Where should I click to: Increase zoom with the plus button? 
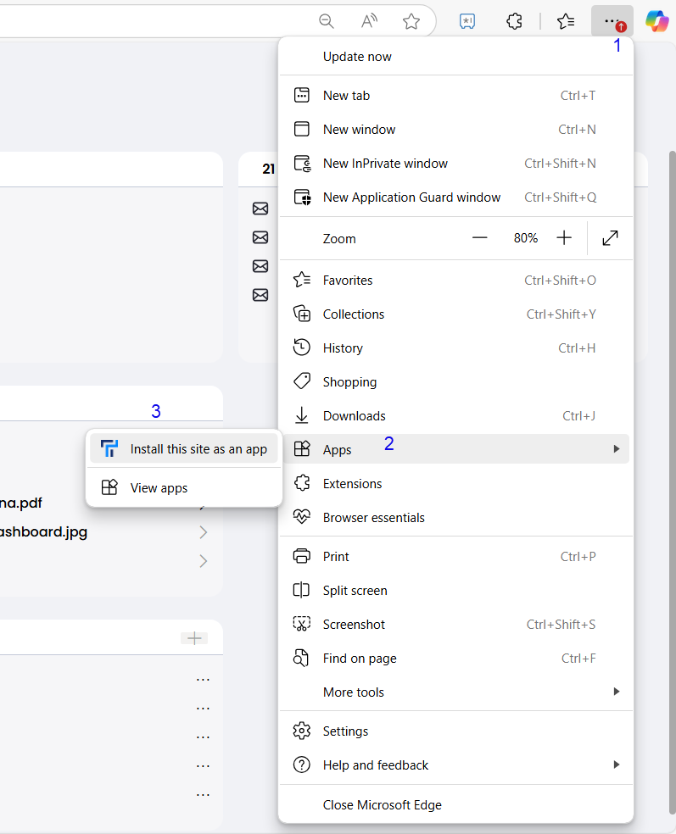pos(564,238)
